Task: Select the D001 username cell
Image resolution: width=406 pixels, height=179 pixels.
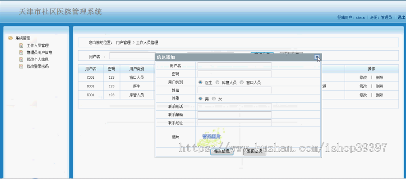Action: [x=91, y=86]
